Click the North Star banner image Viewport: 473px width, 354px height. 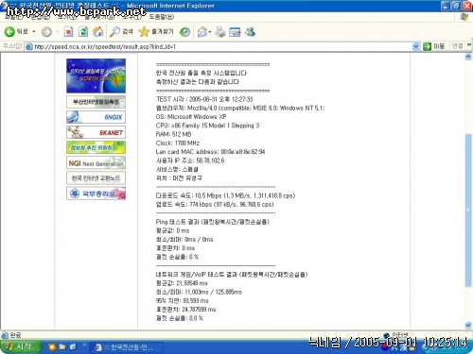coord(96,76)
